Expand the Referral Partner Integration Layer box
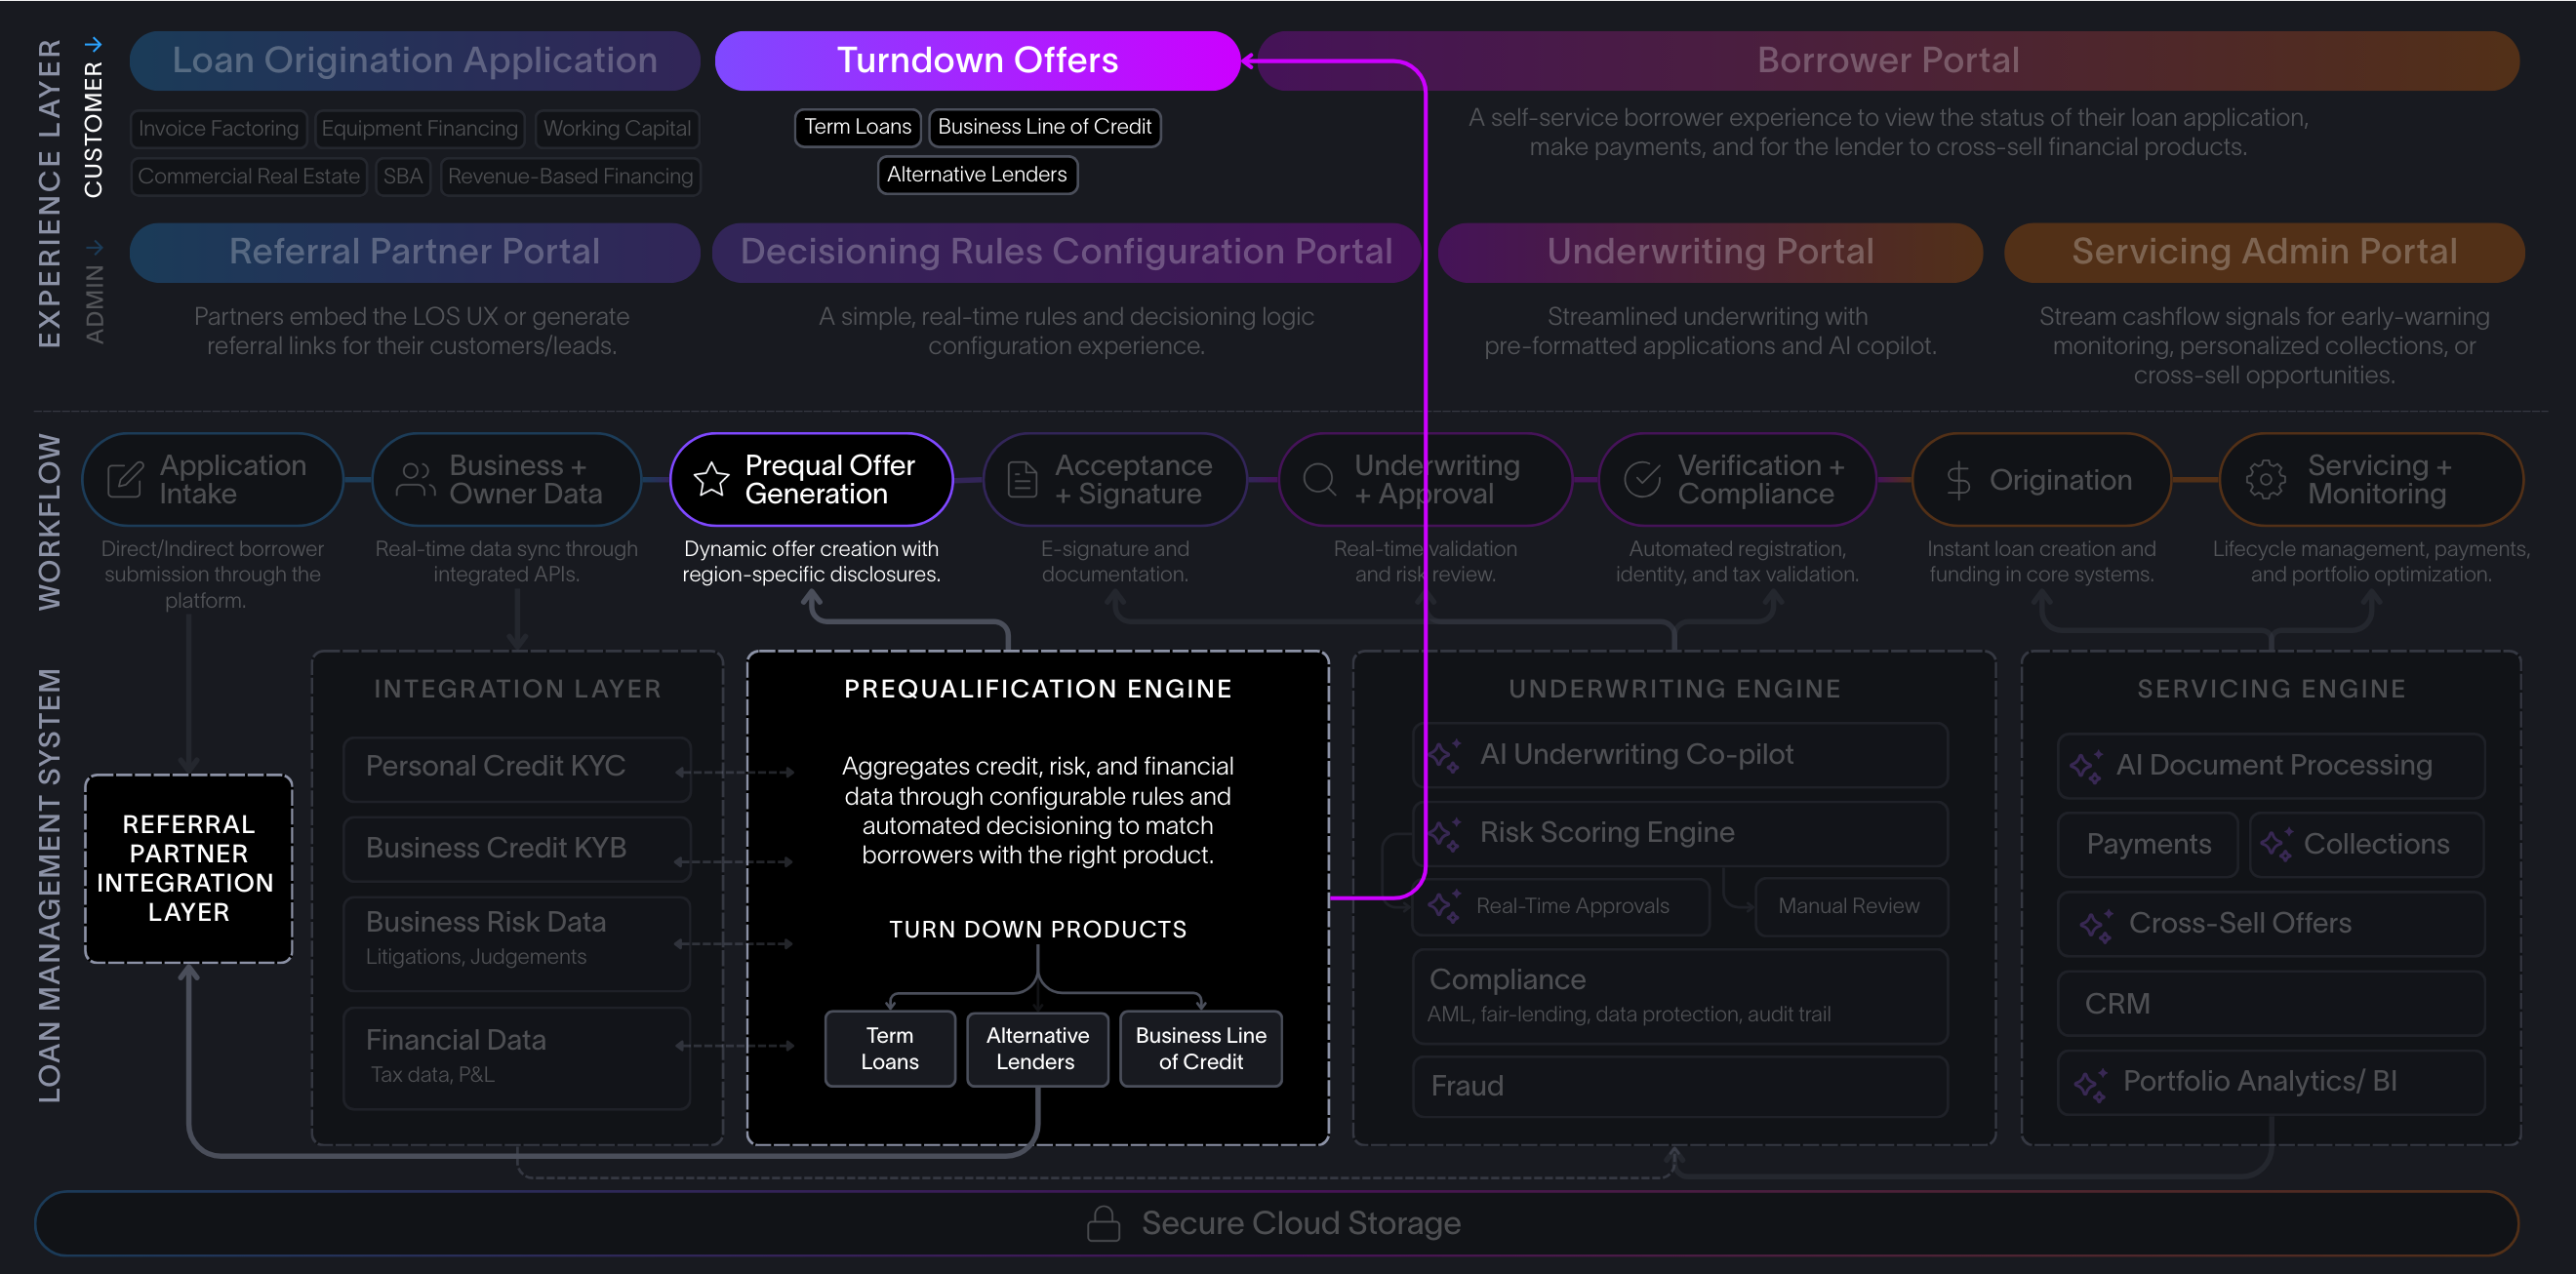 (187, 868)
